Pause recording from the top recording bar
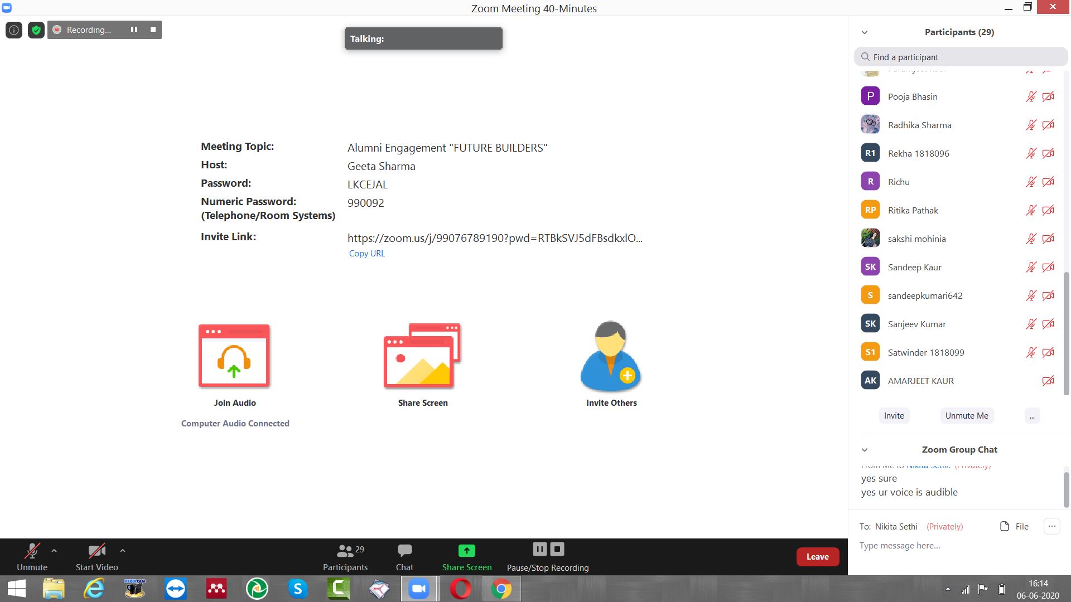 (134, 30)
